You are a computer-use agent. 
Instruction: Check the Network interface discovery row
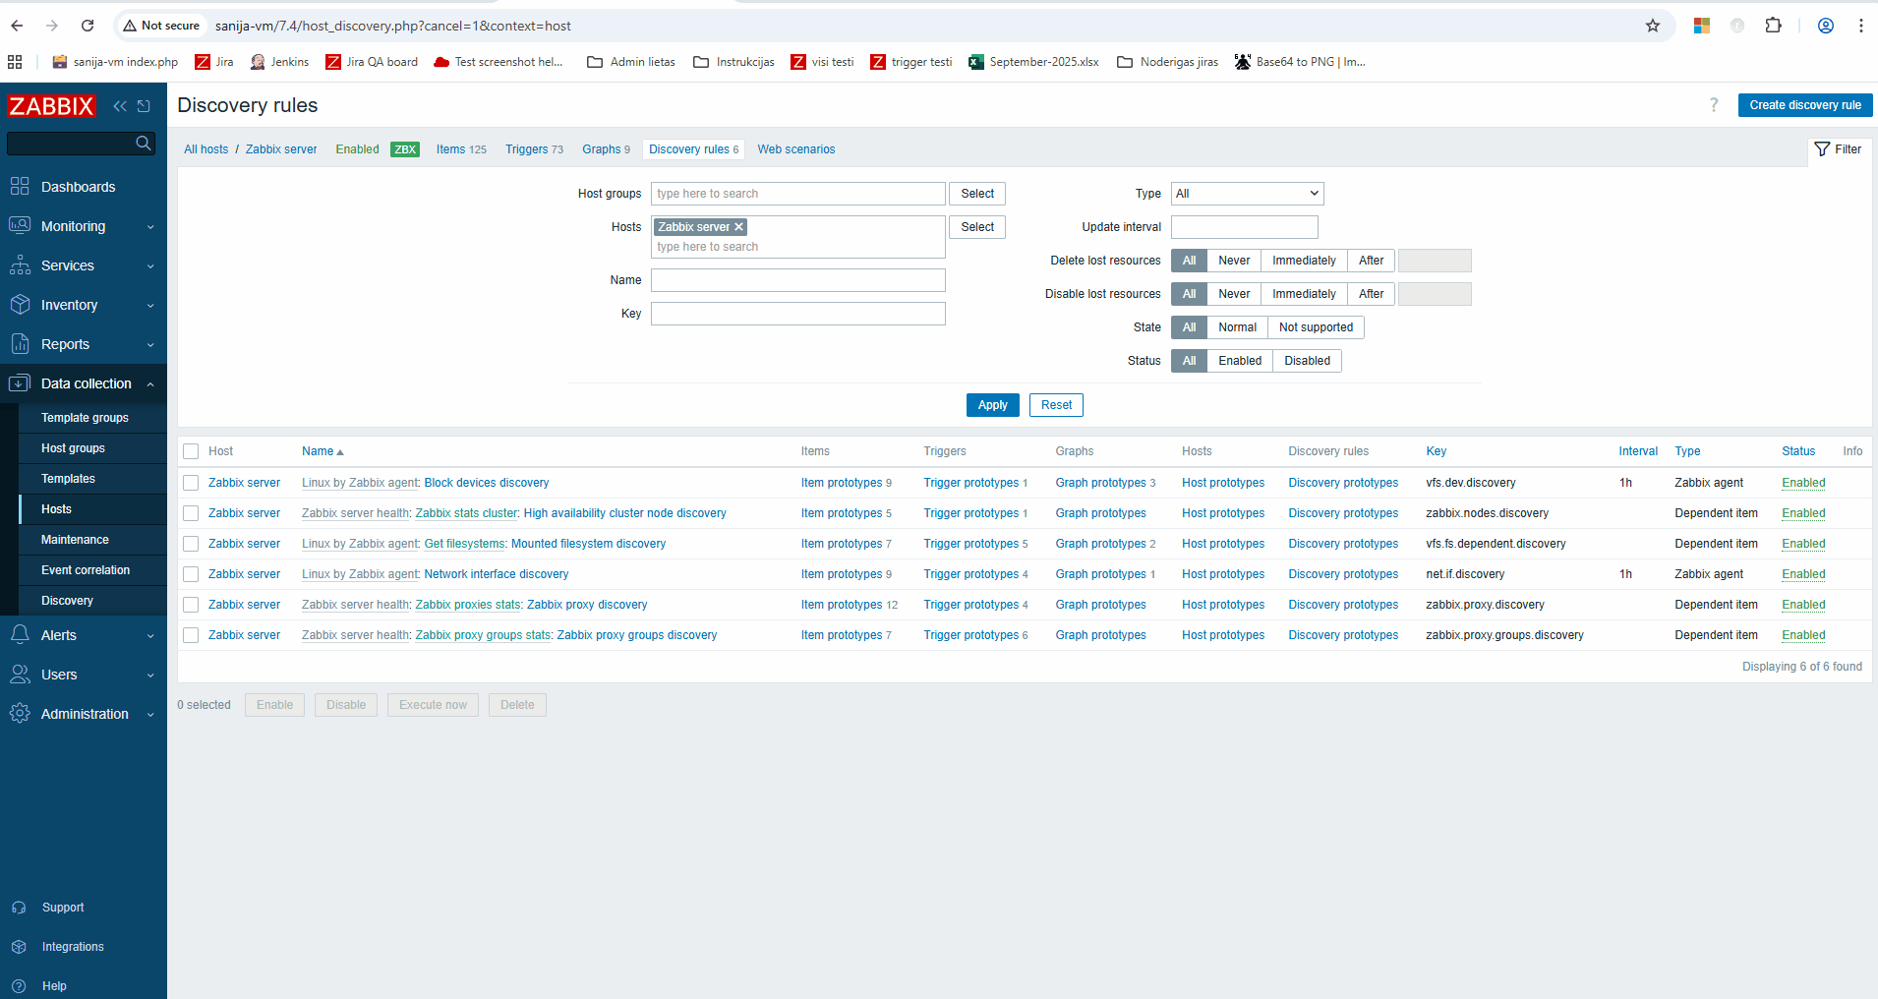(191, 574)
